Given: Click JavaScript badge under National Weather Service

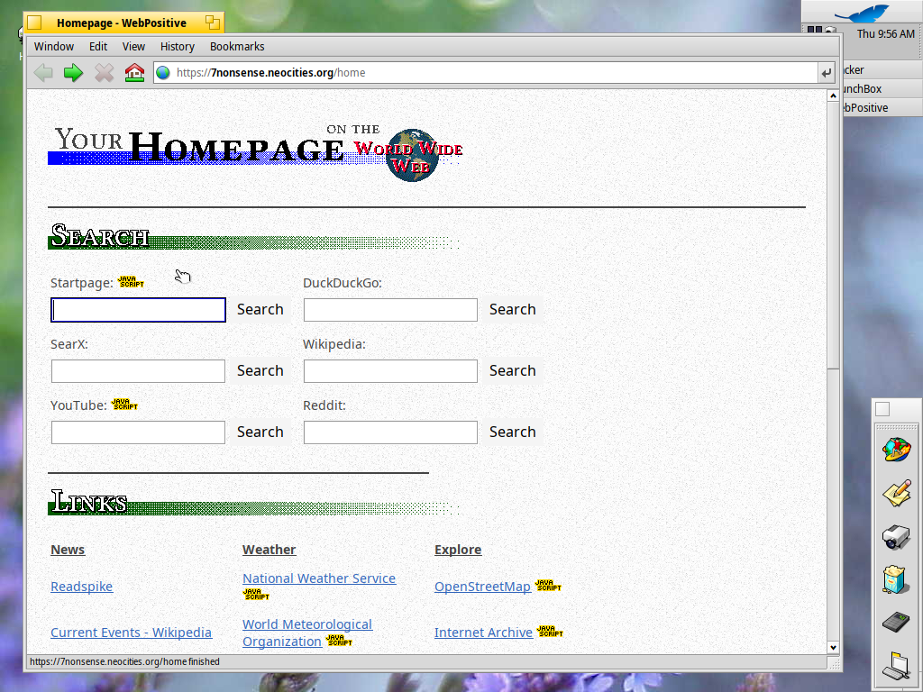Looking at the screenshot, I should [256, 595].
